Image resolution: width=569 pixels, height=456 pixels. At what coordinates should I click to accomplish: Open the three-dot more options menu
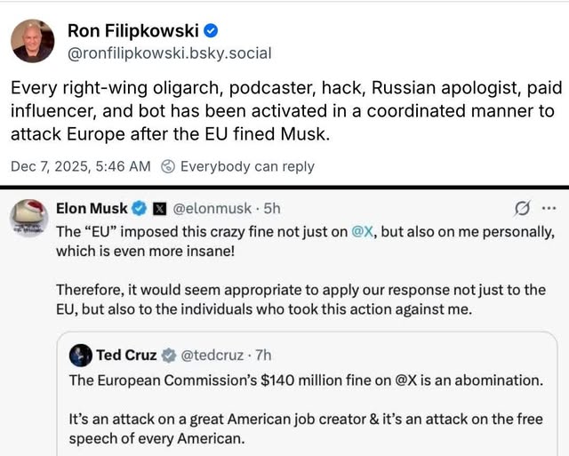[x=549, y=209]
